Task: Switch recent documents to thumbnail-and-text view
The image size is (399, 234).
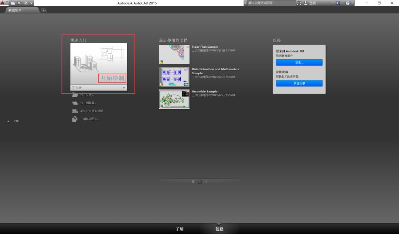Action: [200, 182]
